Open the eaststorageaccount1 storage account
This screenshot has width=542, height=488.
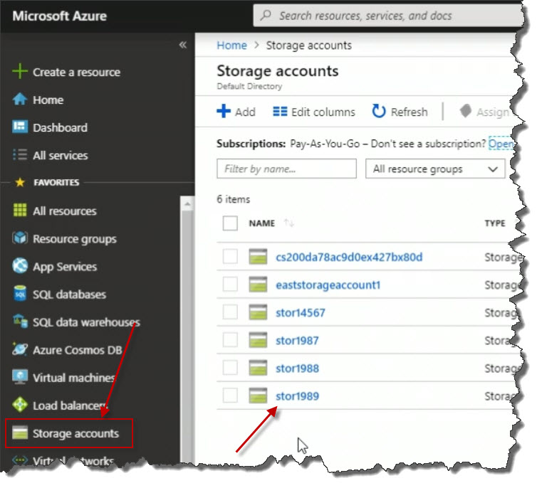pyautogui.click(x=328, y=285)
